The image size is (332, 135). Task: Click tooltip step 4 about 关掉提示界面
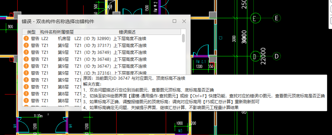point(161,107)
